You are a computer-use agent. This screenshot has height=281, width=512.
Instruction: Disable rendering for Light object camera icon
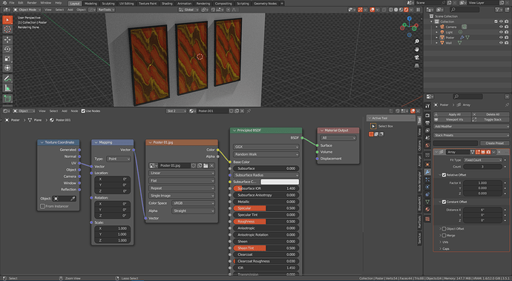507,32
